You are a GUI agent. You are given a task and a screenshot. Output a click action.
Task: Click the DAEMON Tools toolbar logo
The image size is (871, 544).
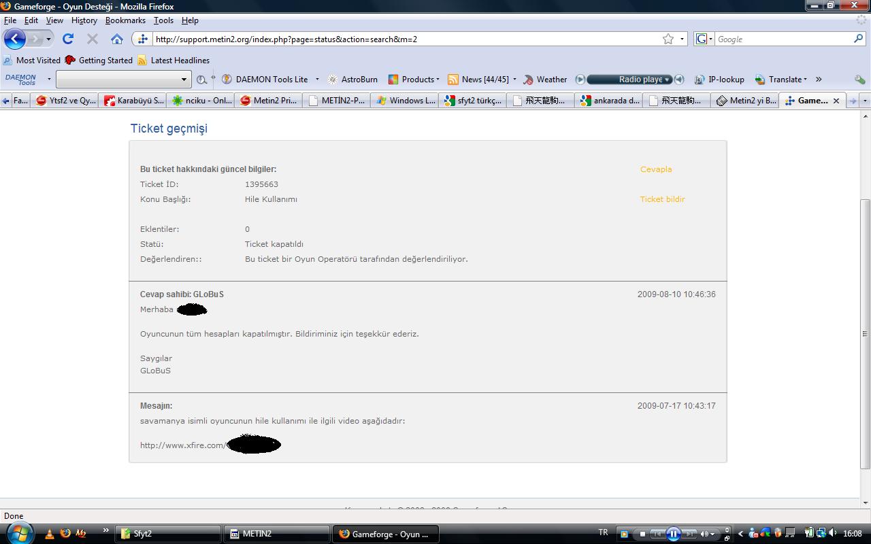(20, 80)
